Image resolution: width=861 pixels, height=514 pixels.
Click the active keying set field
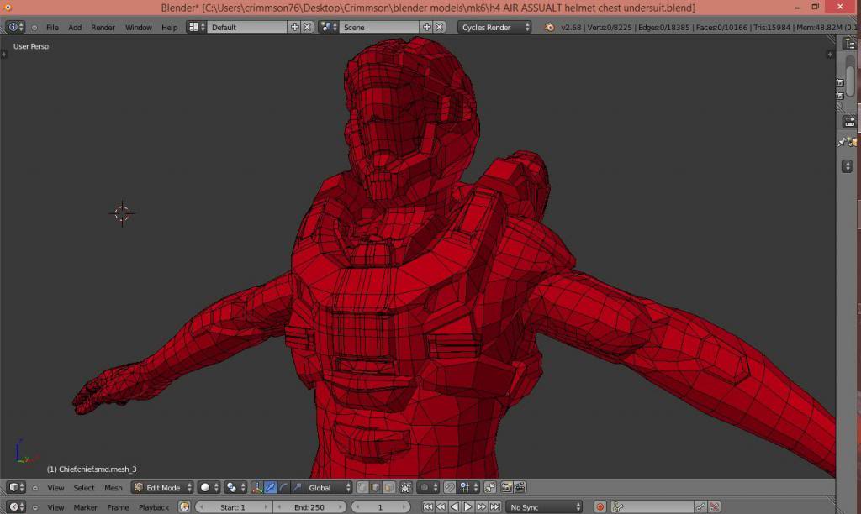coord(652,507)
